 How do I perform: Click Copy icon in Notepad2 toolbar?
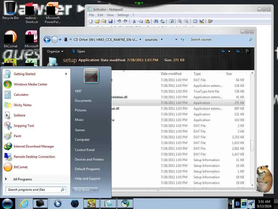tap(141, 21)
